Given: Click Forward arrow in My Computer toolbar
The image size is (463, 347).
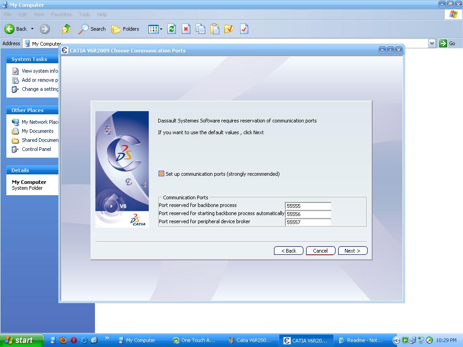Looking at the screenshot, I should [x=45, y=29].
